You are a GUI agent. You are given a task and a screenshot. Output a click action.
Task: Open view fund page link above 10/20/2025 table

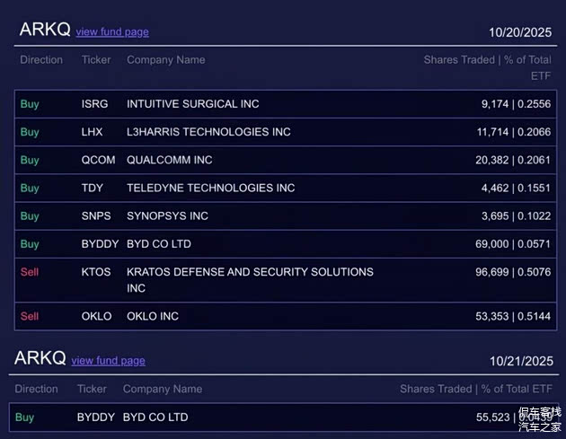click(112, 32)
